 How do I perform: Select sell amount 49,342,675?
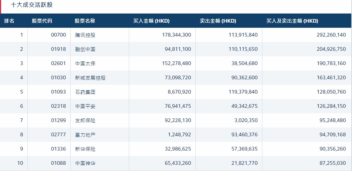point(245,106)
